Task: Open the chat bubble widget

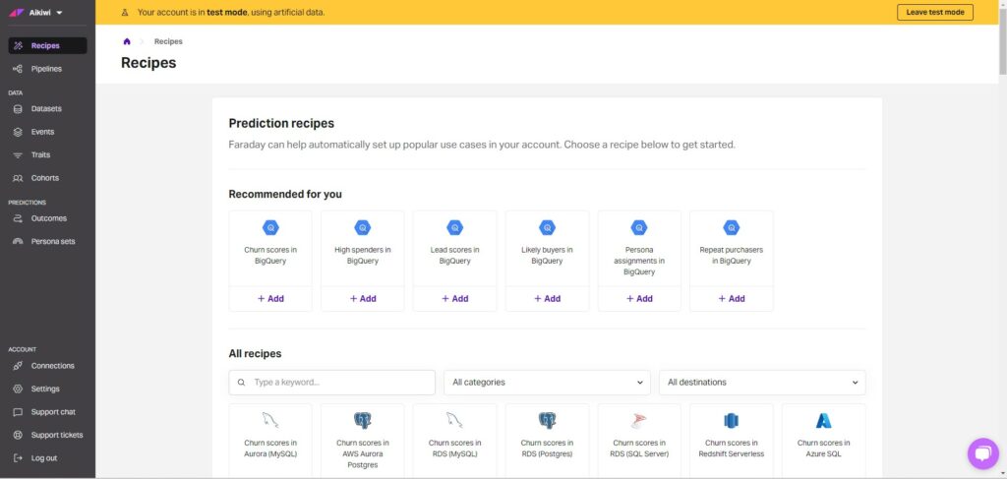Action: tap(982, 453)
